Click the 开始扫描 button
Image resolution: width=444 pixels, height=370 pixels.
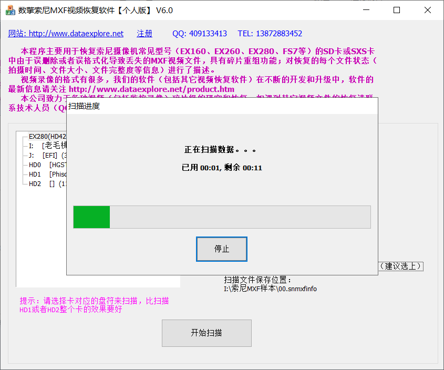[206, 333]
